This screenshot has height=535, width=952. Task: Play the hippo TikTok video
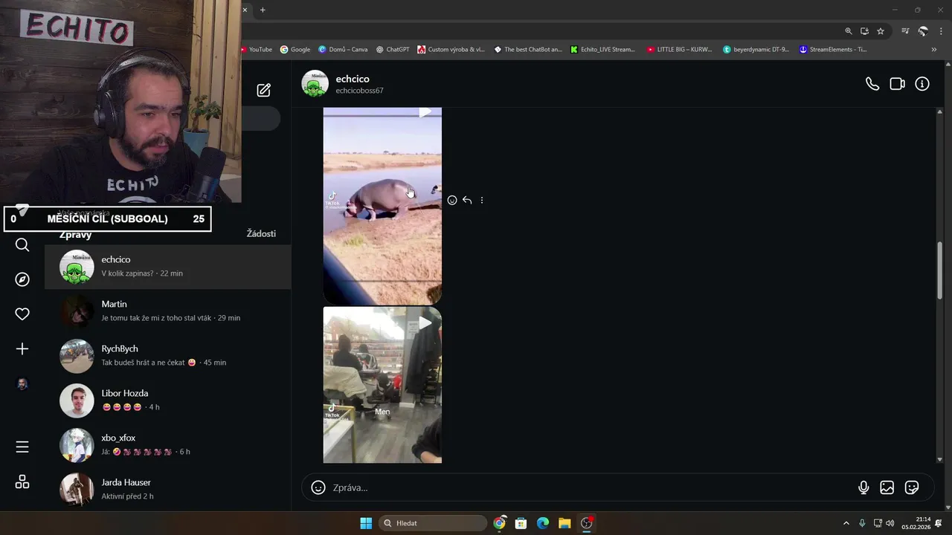(x=382, y=206)
